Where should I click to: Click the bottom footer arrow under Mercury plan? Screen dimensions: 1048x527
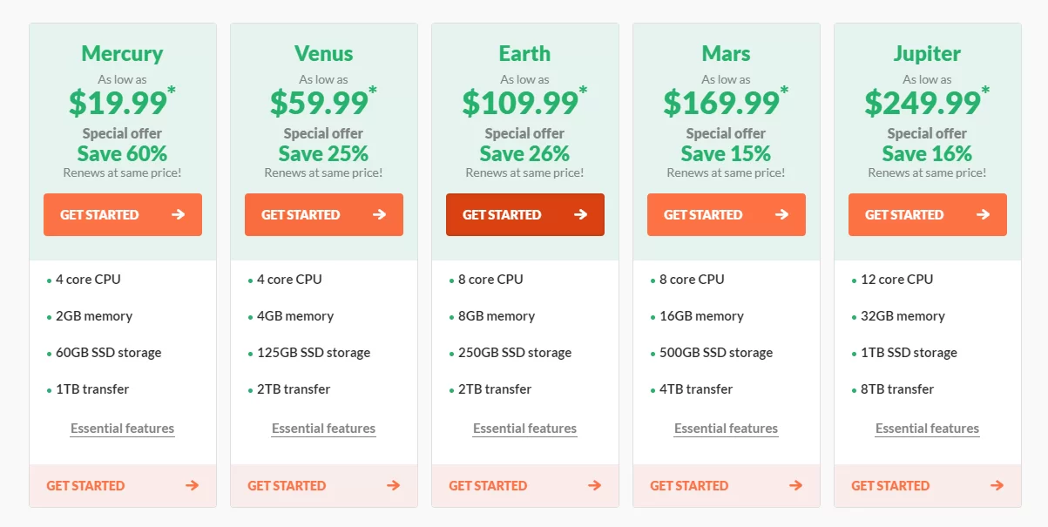[193, 486]
